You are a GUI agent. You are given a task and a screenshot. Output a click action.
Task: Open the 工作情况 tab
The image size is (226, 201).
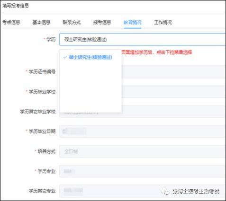[163, 22]
